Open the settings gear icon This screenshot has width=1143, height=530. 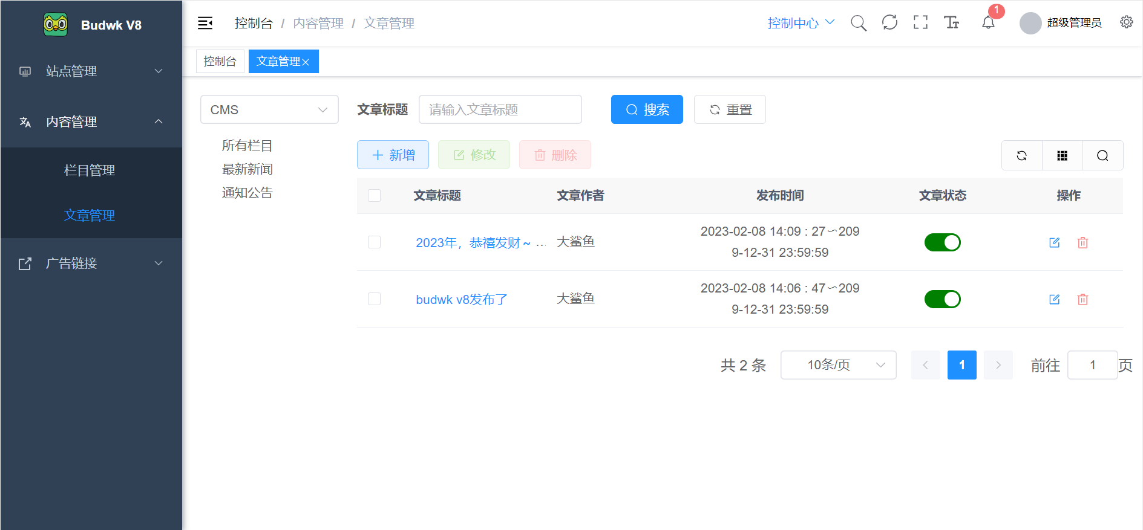[1126, 22]
